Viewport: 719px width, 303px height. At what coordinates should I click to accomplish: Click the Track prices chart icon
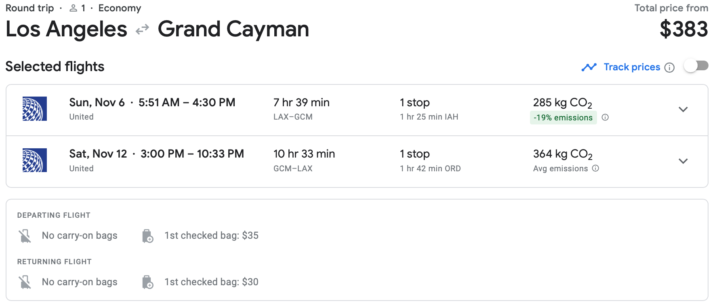coord(589,67)
